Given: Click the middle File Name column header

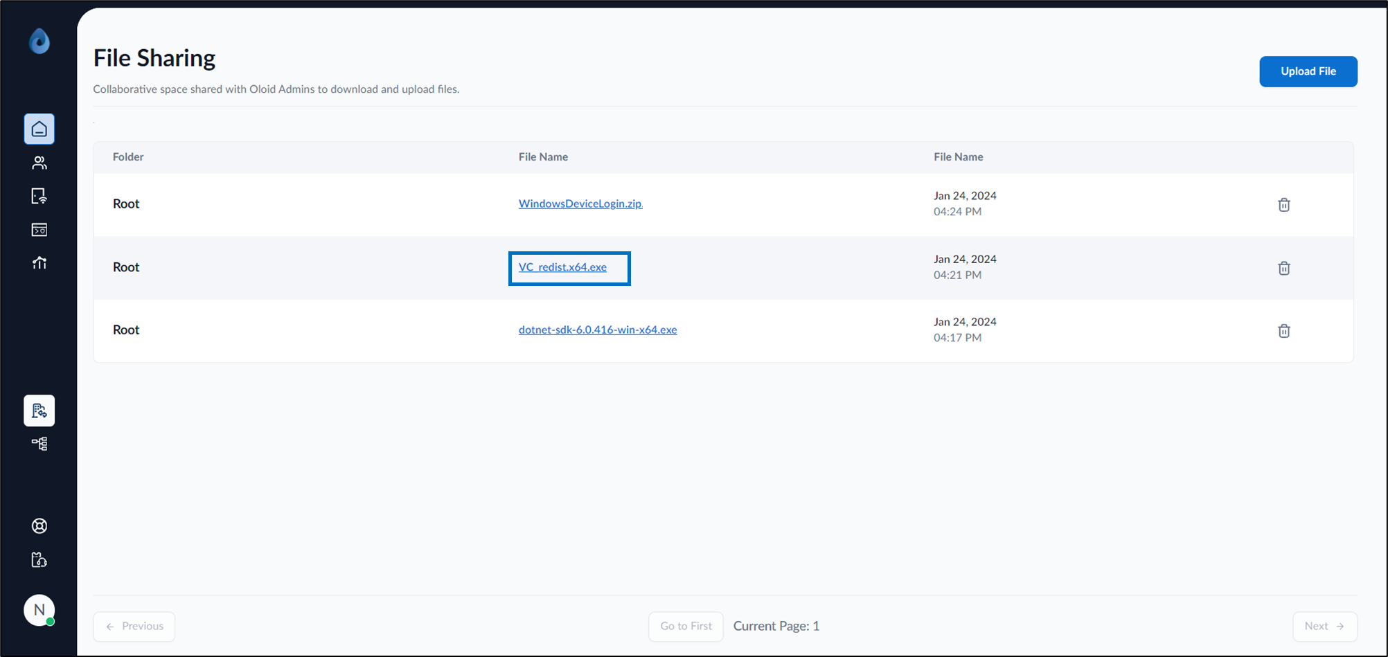Looking at the screenshot, I should tap(543, 157).
